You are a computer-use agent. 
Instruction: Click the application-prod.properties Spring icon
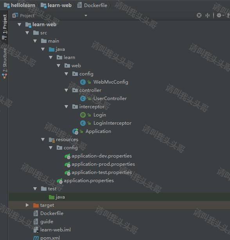[x=67, y=165]
